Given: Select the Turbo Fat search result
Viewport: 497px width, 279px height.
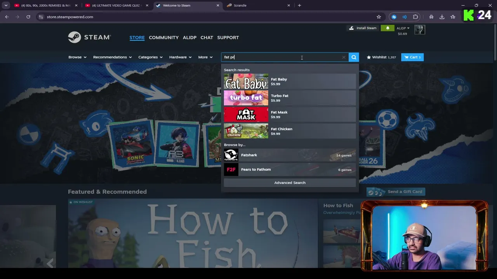Looking at the screenshot, I should [290, 98].
